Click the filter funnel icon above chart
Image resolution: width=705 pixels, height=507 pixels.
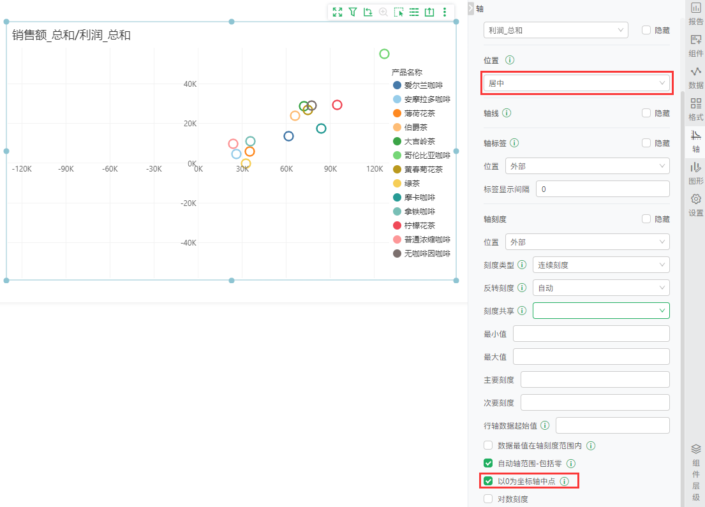(353, 12)
